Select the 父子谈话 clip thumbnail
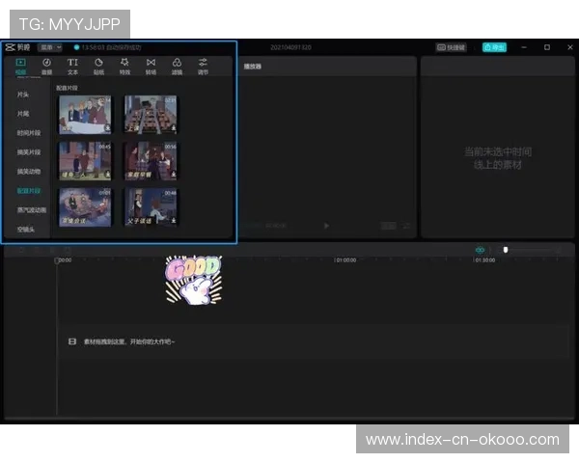The width and height of the screenshot is (579, 463). 151,206
